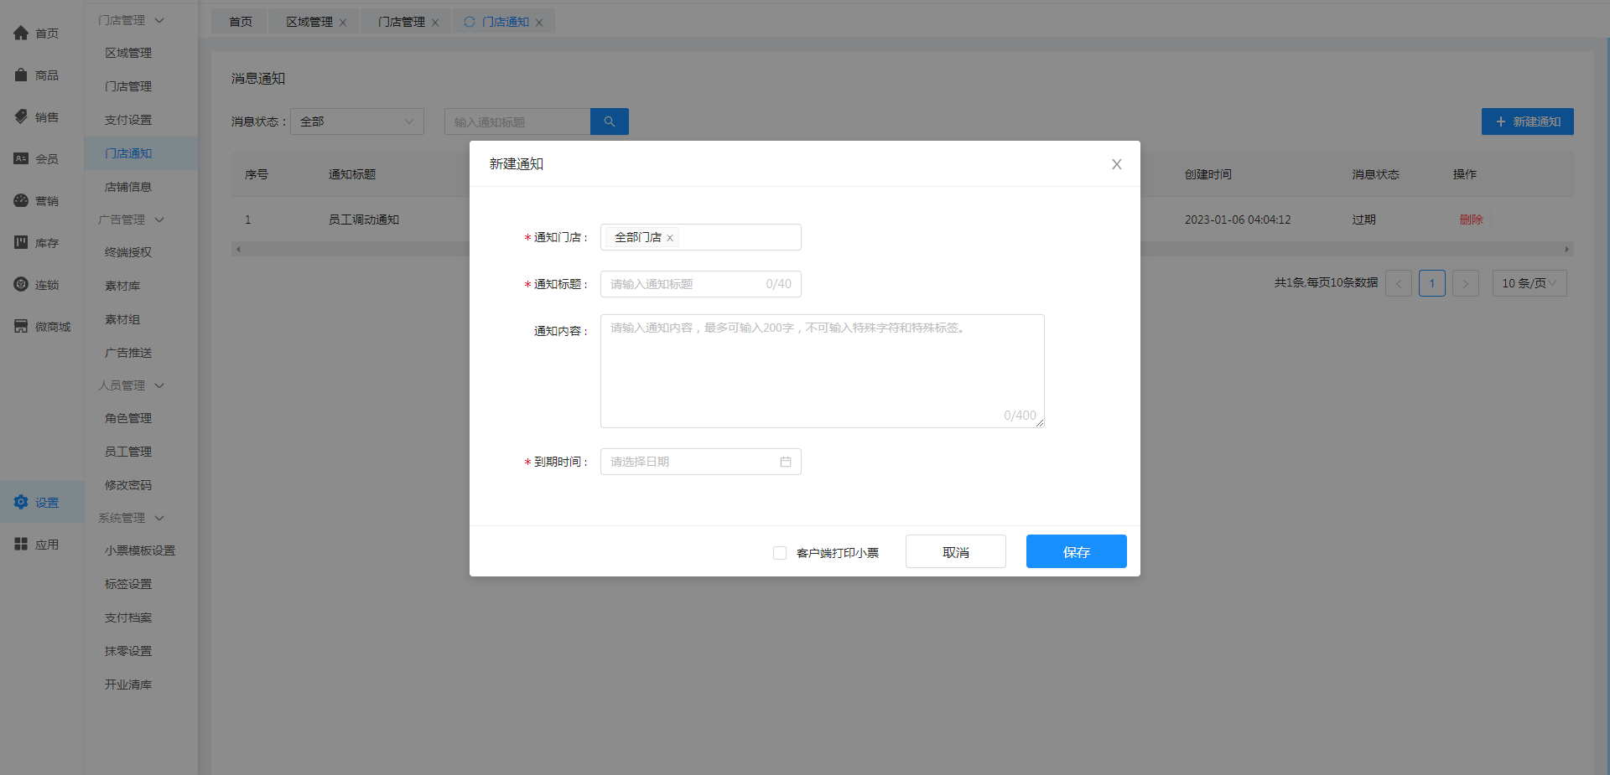Close the 新建通知 dialog
Screen dimensions: 1610x775
[1116, 164]
